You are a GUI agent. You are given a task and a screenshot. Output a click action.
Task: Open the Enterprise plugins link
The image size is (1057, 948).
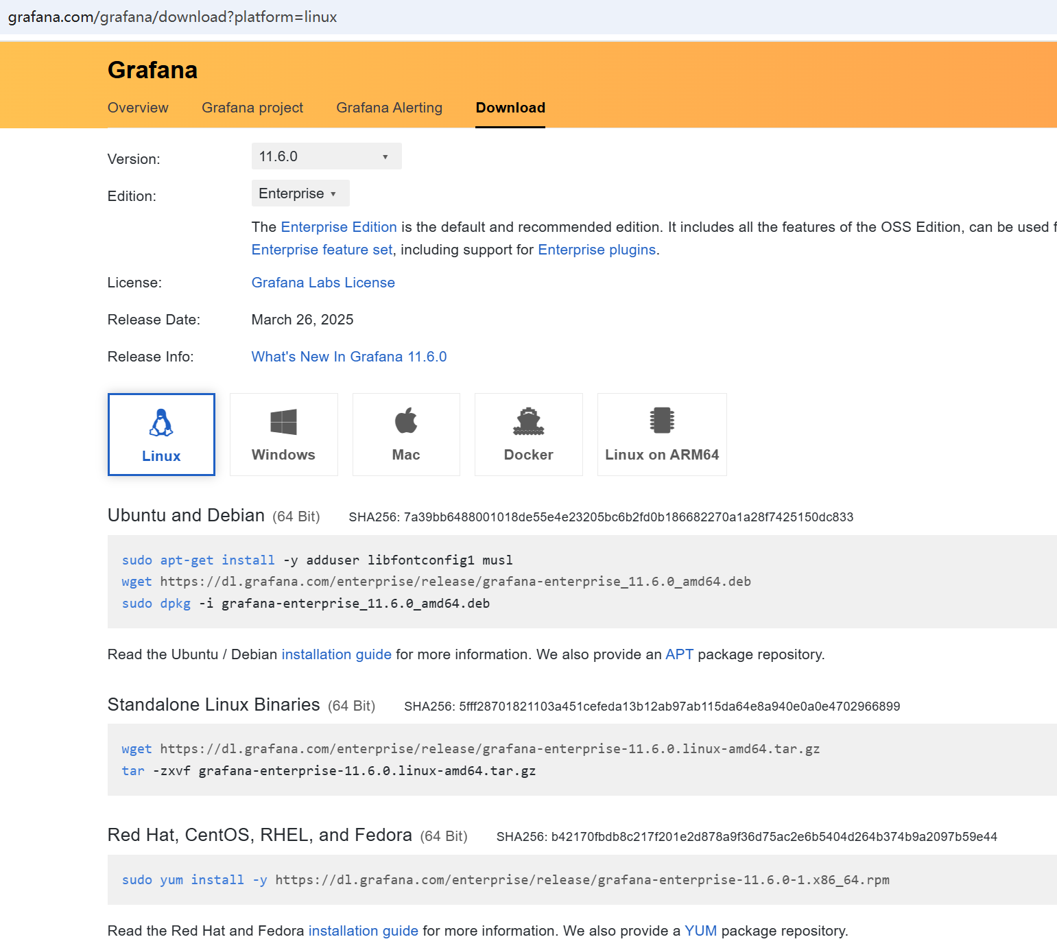pos(595,249)
